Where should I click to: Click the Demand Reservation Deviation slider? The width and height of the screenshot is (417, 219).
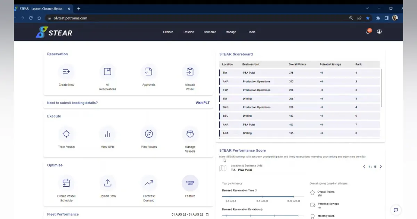click(262, 216)
